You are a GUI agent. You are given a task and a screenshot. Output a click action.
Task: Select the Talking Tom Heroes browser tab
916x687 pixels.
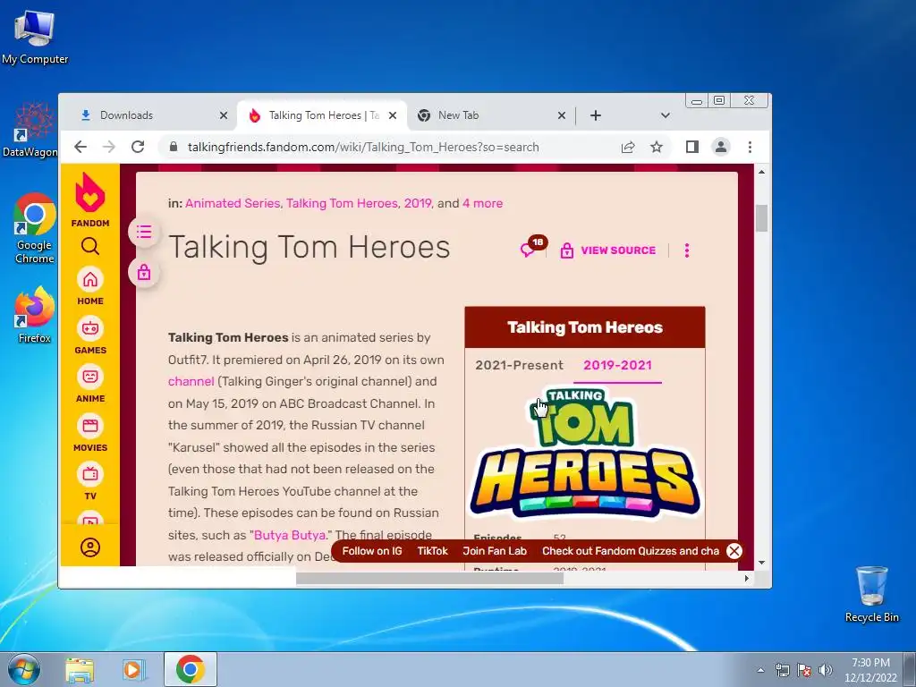324,115
